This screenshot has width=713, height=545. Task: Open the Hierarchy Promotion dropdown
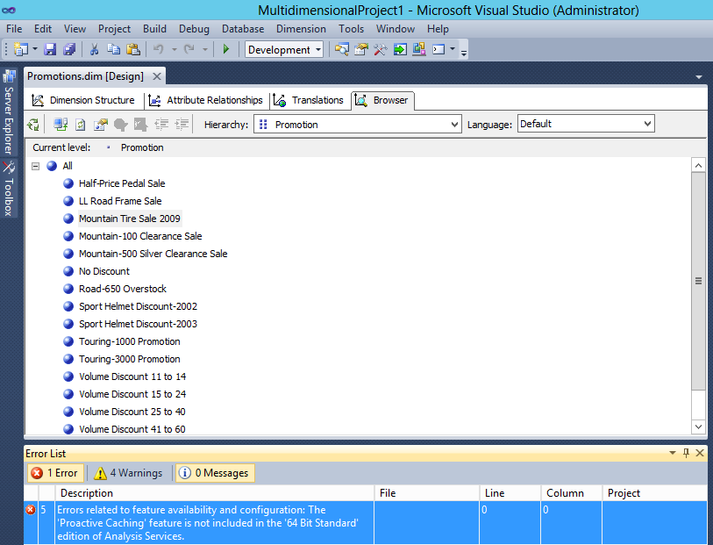358,125
